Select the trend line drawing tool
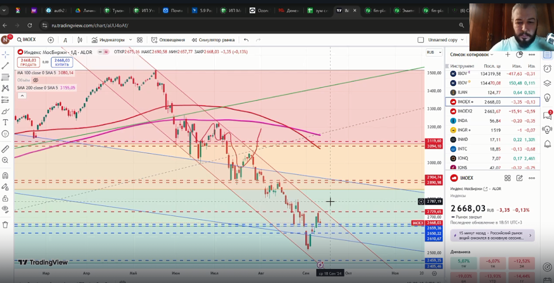The height and width of the screenshot is (283, 554). pyautogui.click(x=6, y=66)
